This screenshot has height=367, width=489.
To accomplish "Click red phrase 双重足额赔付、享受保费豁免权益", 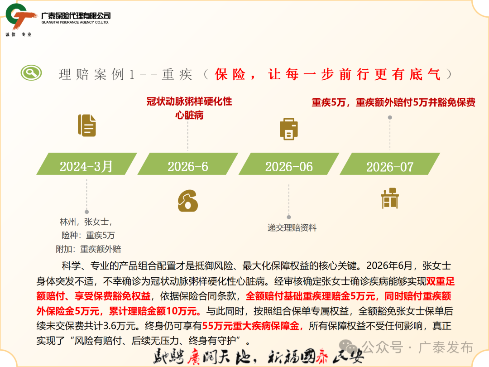I will (245, 289).
